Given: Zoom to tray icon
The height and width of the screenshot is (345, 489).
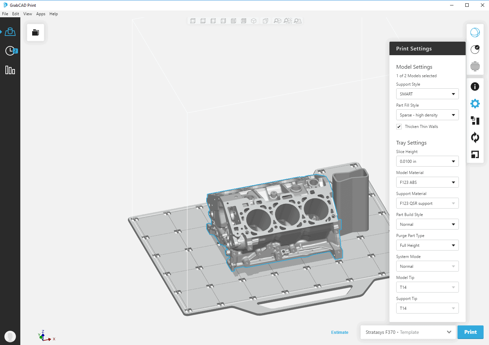Looking at the screenshot, I should tap(298, 21).
